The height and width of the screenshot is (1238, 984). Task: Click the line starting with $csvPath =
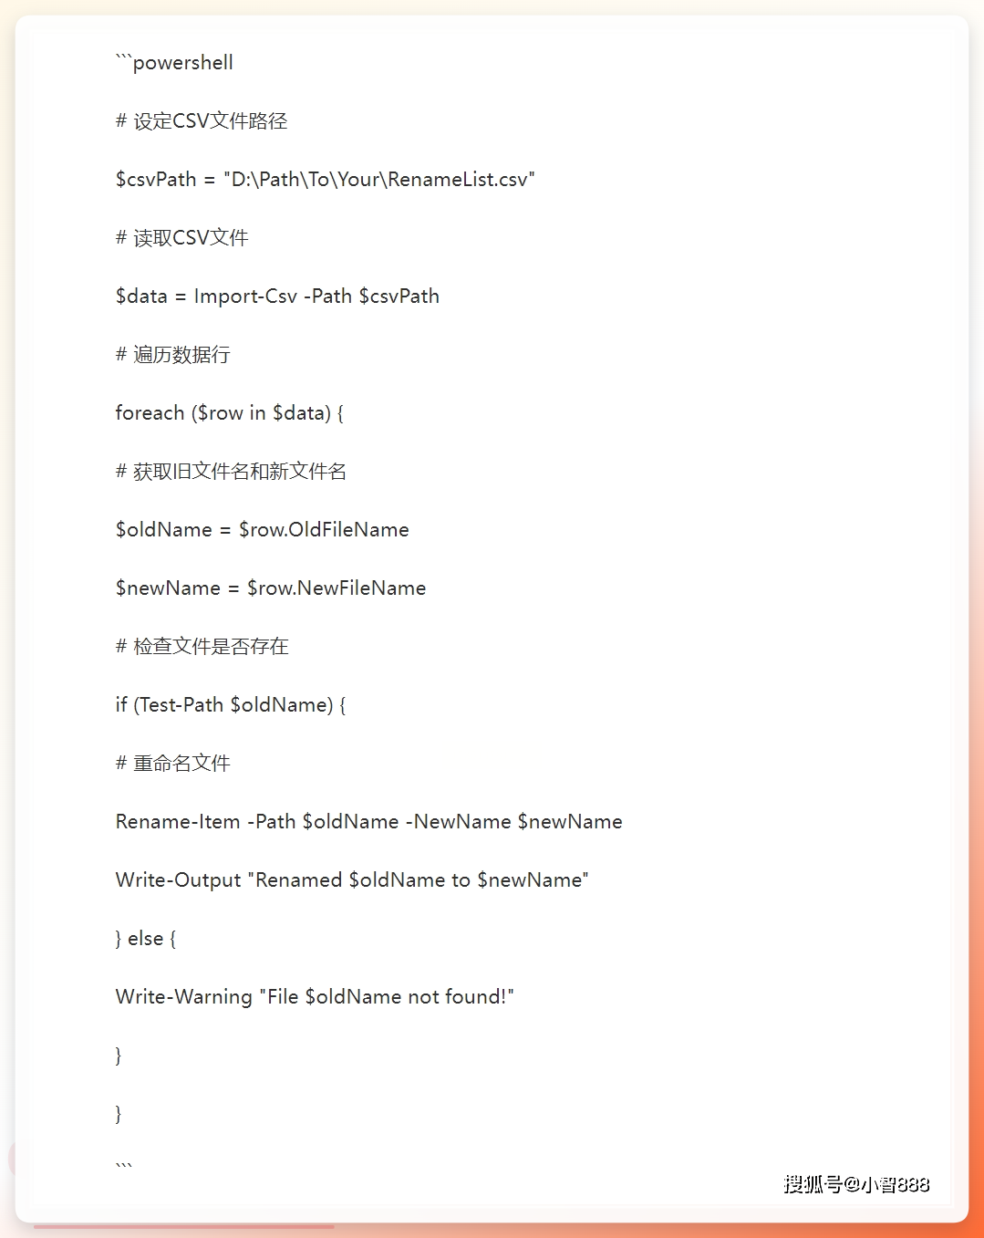tap(325, 180)
